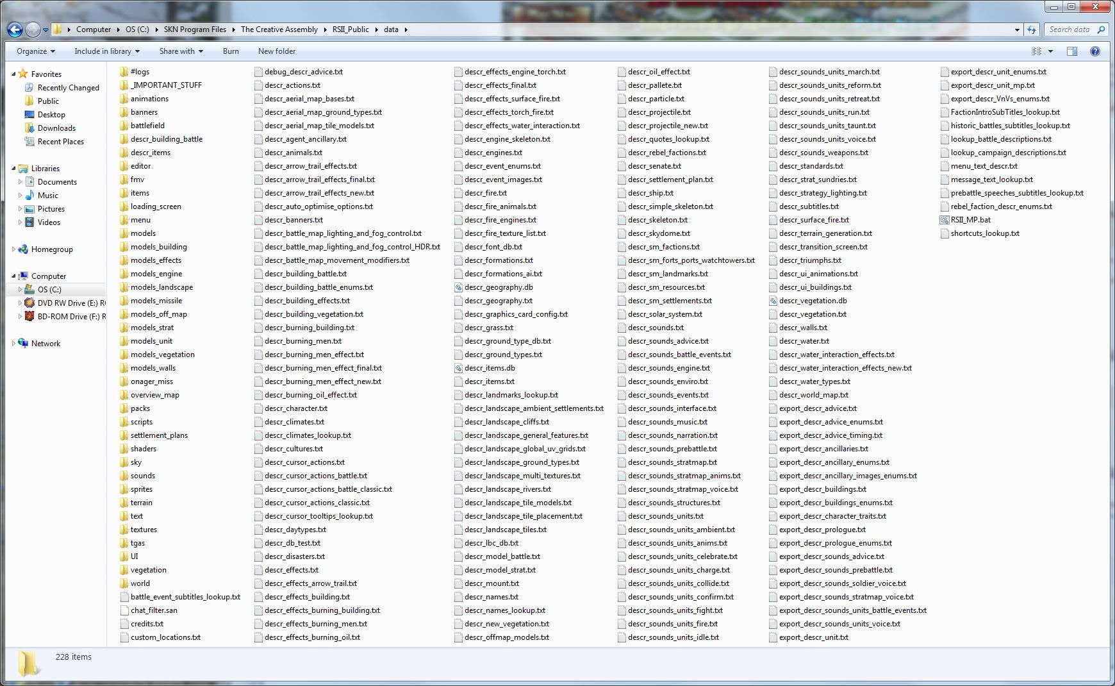Open the change view options dropdown arrow
The height and width of the screenshot is (686, 1115).
(x=1050, y=51)
